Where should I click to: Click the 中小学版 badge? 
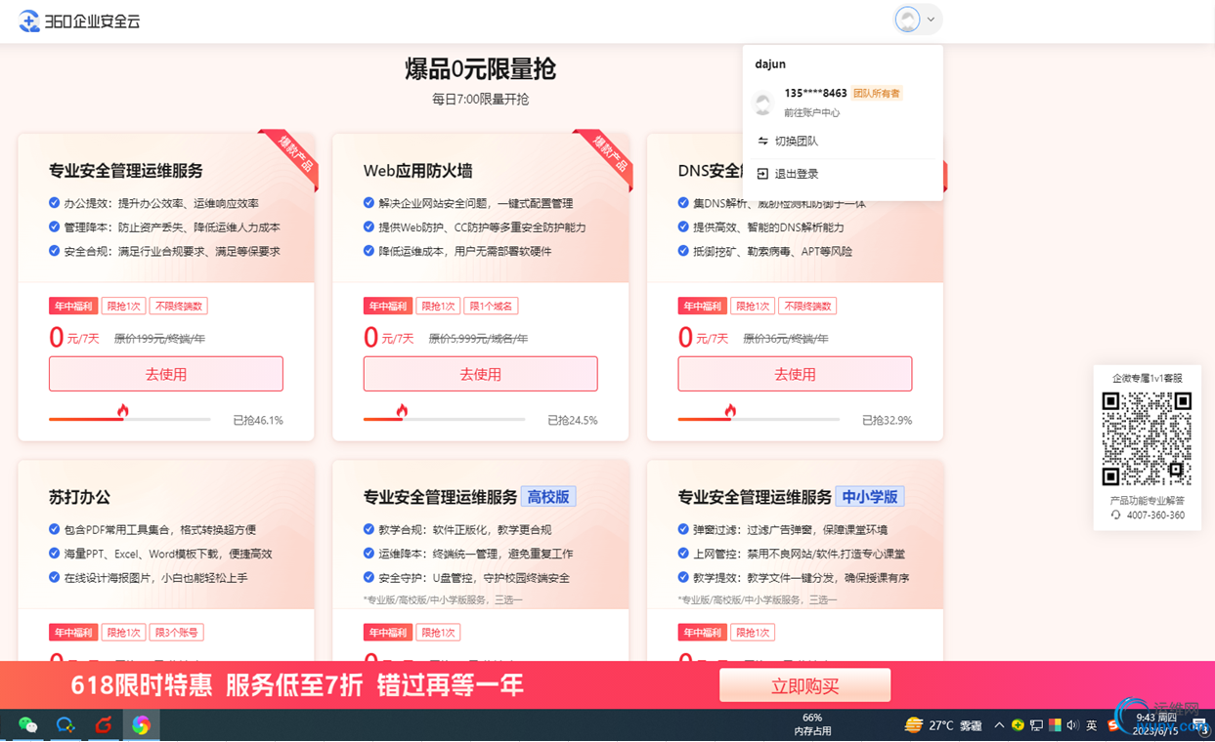869,497
